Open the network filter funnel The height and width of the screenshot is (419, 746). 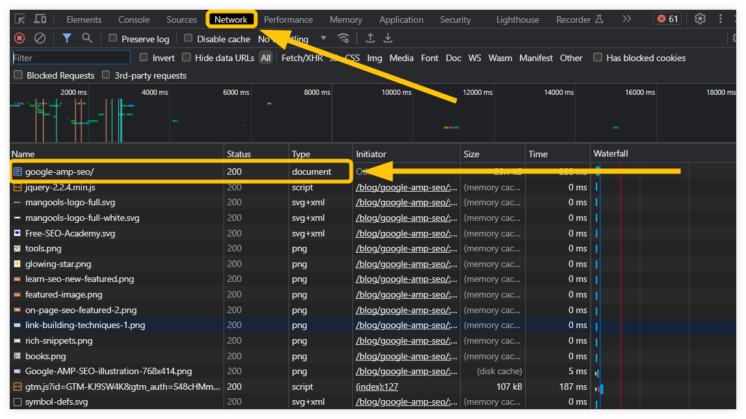click(67, 38)
